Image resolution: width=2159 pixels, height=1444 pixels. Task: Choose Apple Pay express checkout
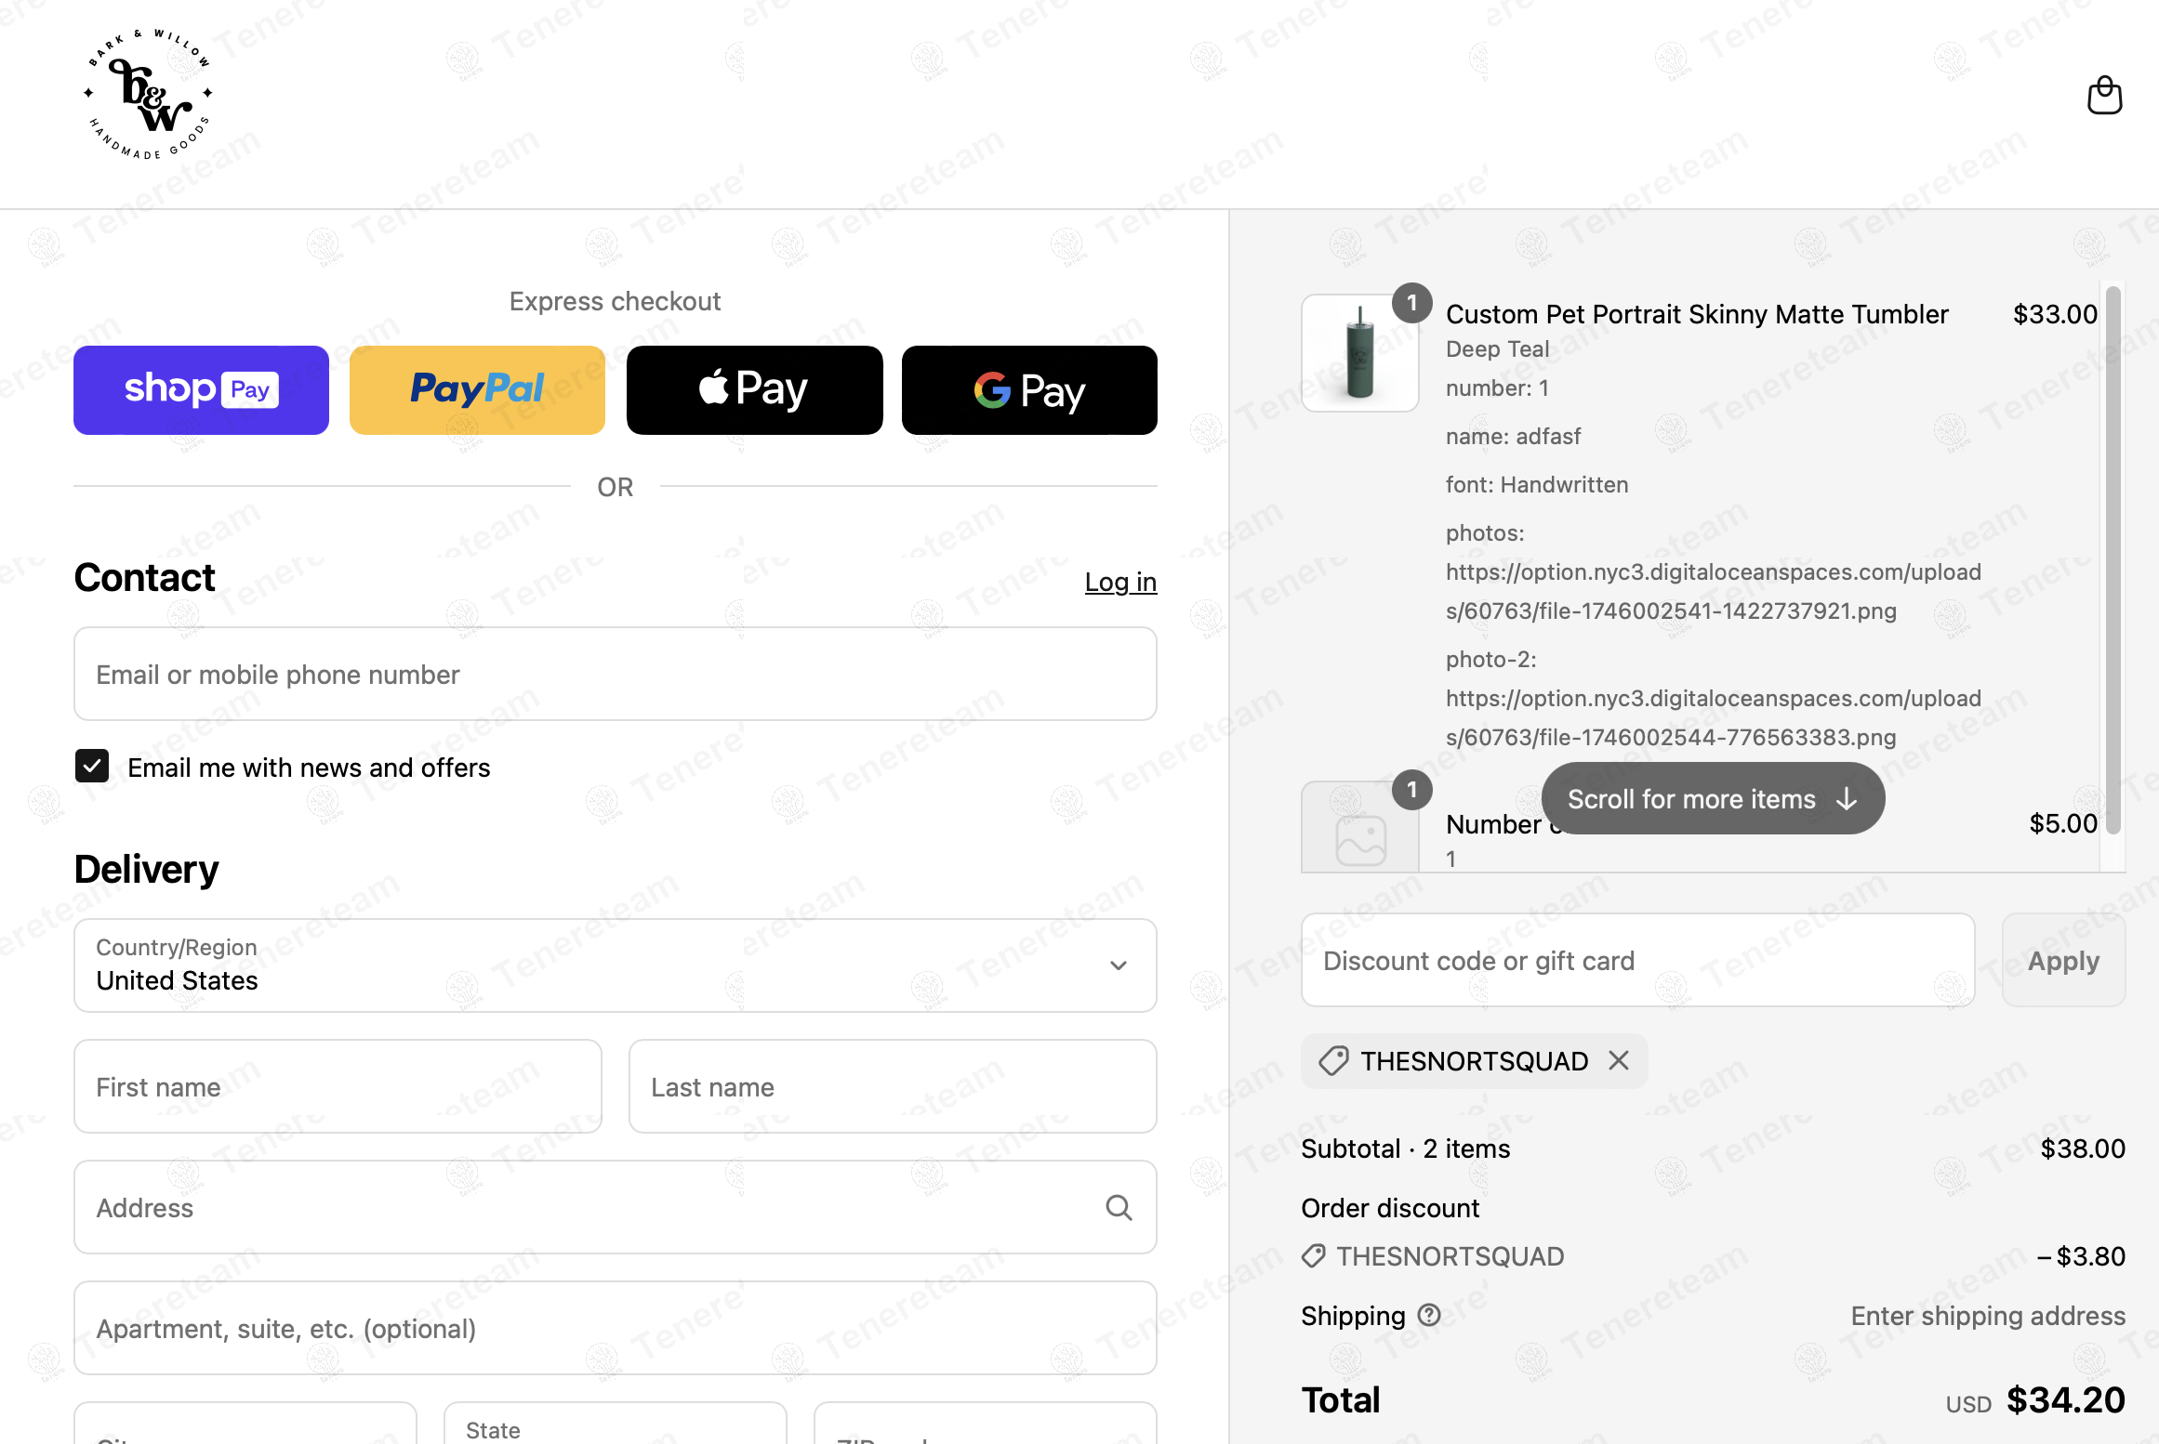(754, 390)
